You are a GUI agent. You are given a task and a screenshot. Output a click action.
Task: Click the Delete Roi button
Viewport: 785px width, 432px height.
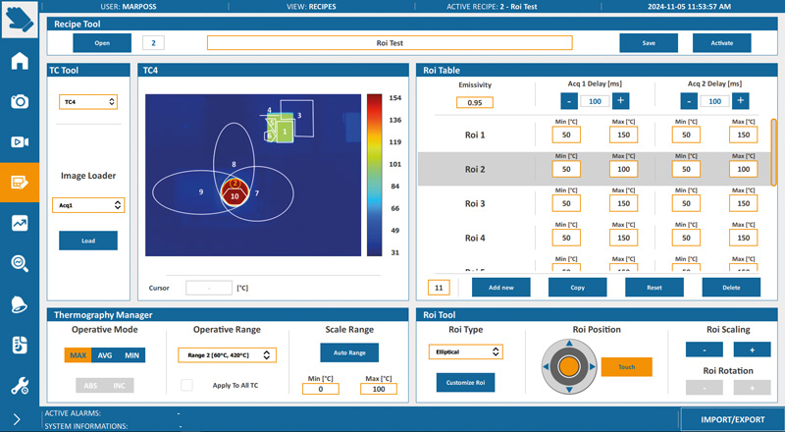click(x=731, y=288)
